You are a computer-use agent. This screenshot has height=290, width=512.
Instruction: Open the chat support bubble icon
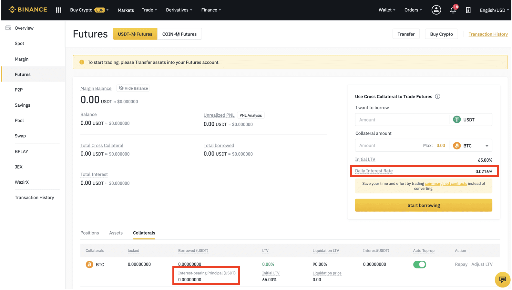coord(503,279)
